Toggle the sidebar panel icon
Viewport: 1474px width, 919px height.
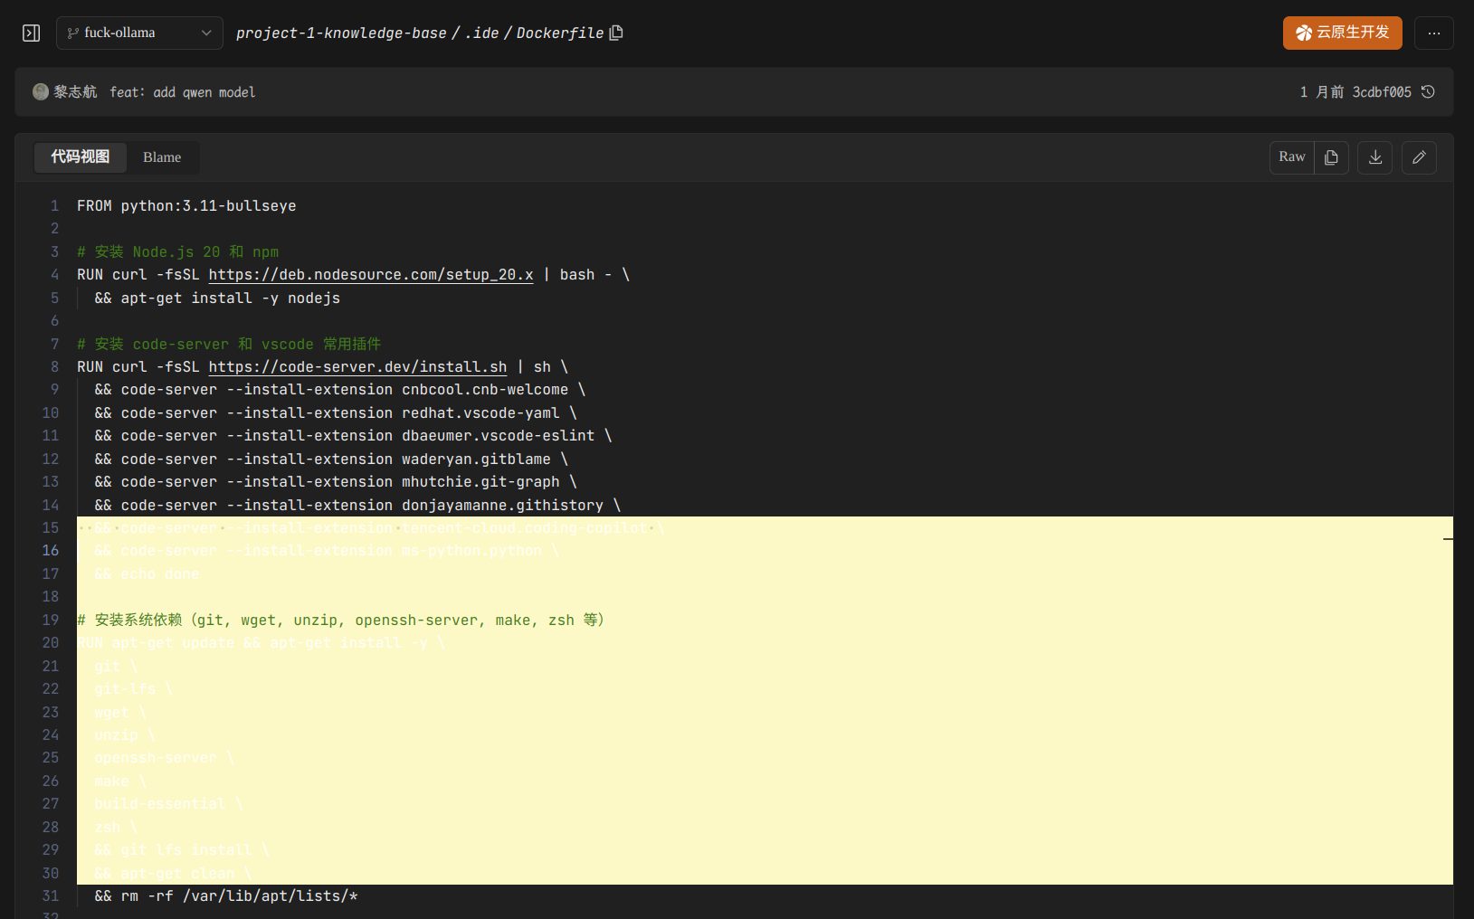[31, 33]
